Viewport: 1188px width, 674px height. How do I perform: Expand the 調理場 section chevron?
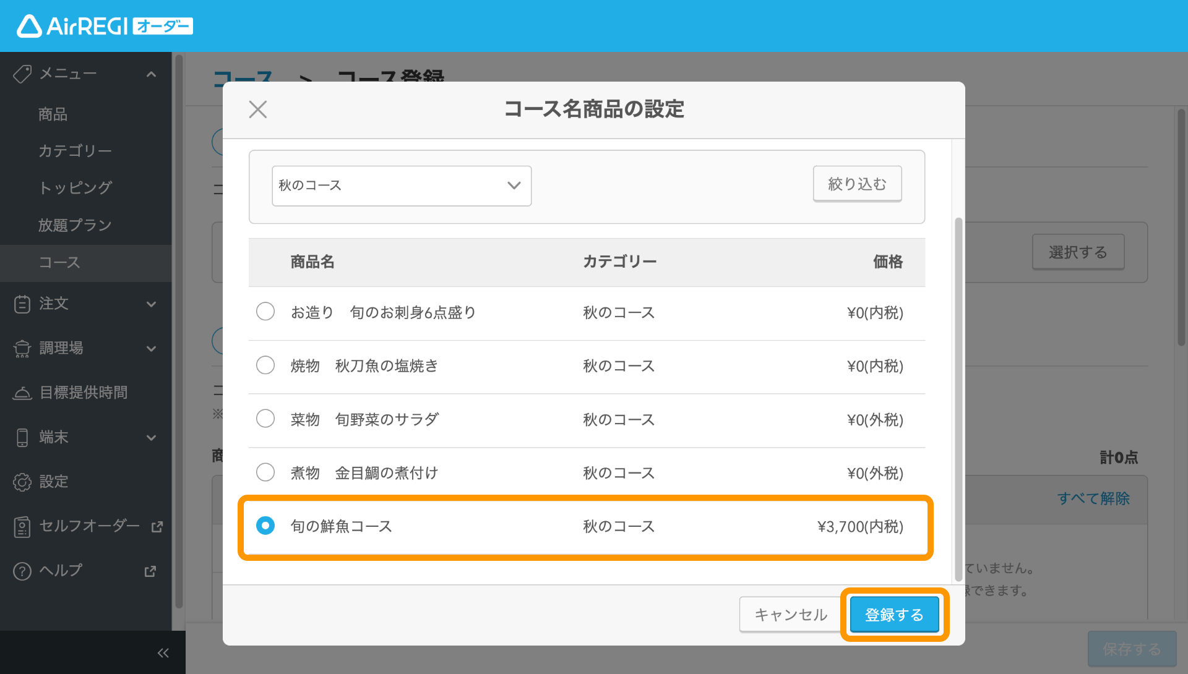[x=151, y=348]
